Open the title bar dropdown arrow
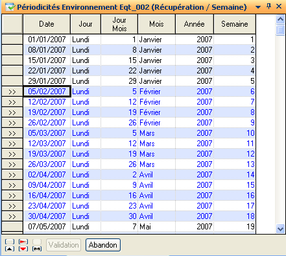 point(257,7)
